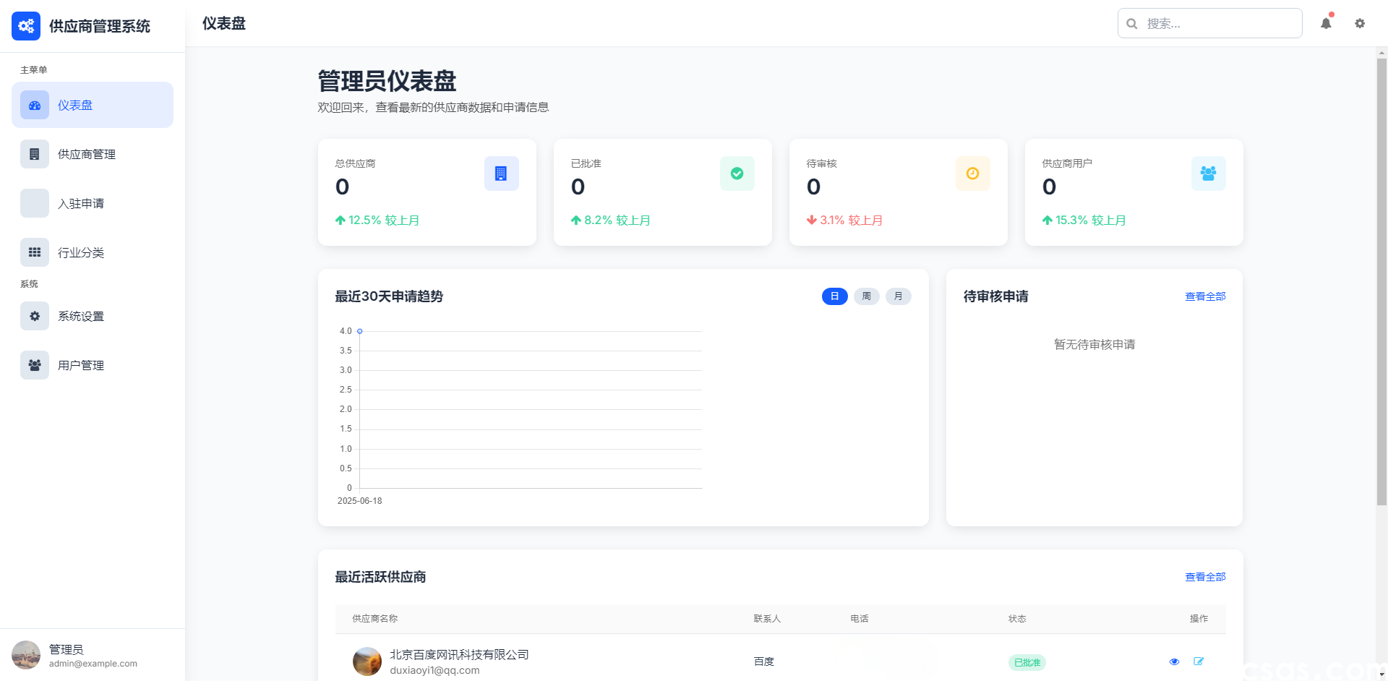
Task: Open the 仪表盘 sidebar item
Action: click(x=93, y=105)
